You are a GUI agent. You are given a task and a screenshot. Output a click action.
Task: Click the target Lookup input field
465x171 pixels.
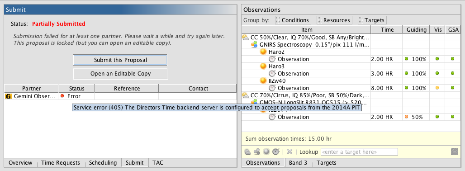(359, 152)
